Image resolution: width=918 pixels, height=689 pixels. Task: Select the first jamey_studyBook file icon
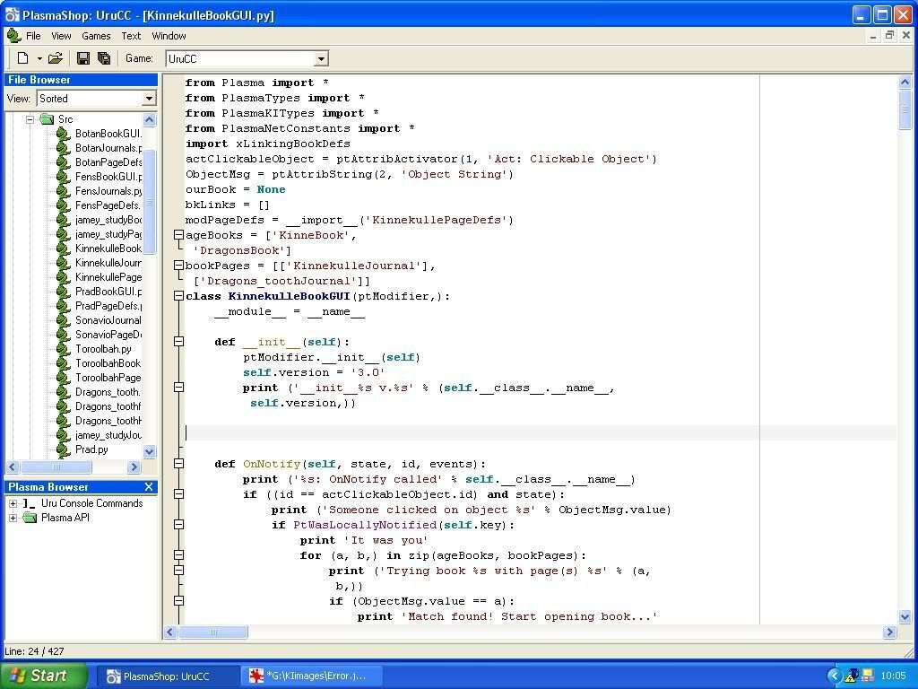pos(64,220)
